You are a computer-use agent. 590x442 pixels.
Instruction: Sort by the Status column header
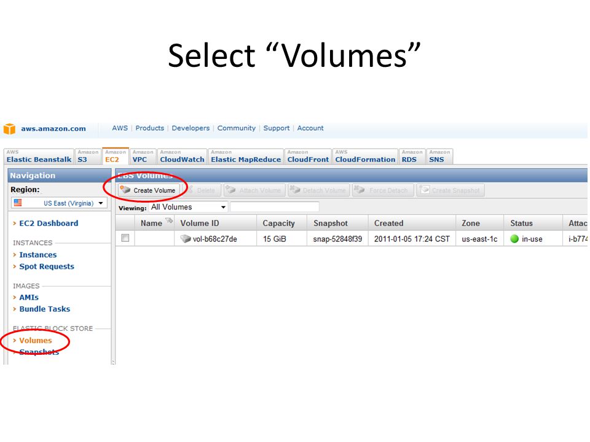tap(533, 223)
